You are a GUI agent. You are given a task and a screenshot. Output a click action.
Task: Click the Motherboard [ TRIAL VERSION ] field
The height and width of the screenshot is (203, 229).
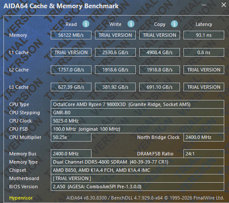tap(137, 178)
